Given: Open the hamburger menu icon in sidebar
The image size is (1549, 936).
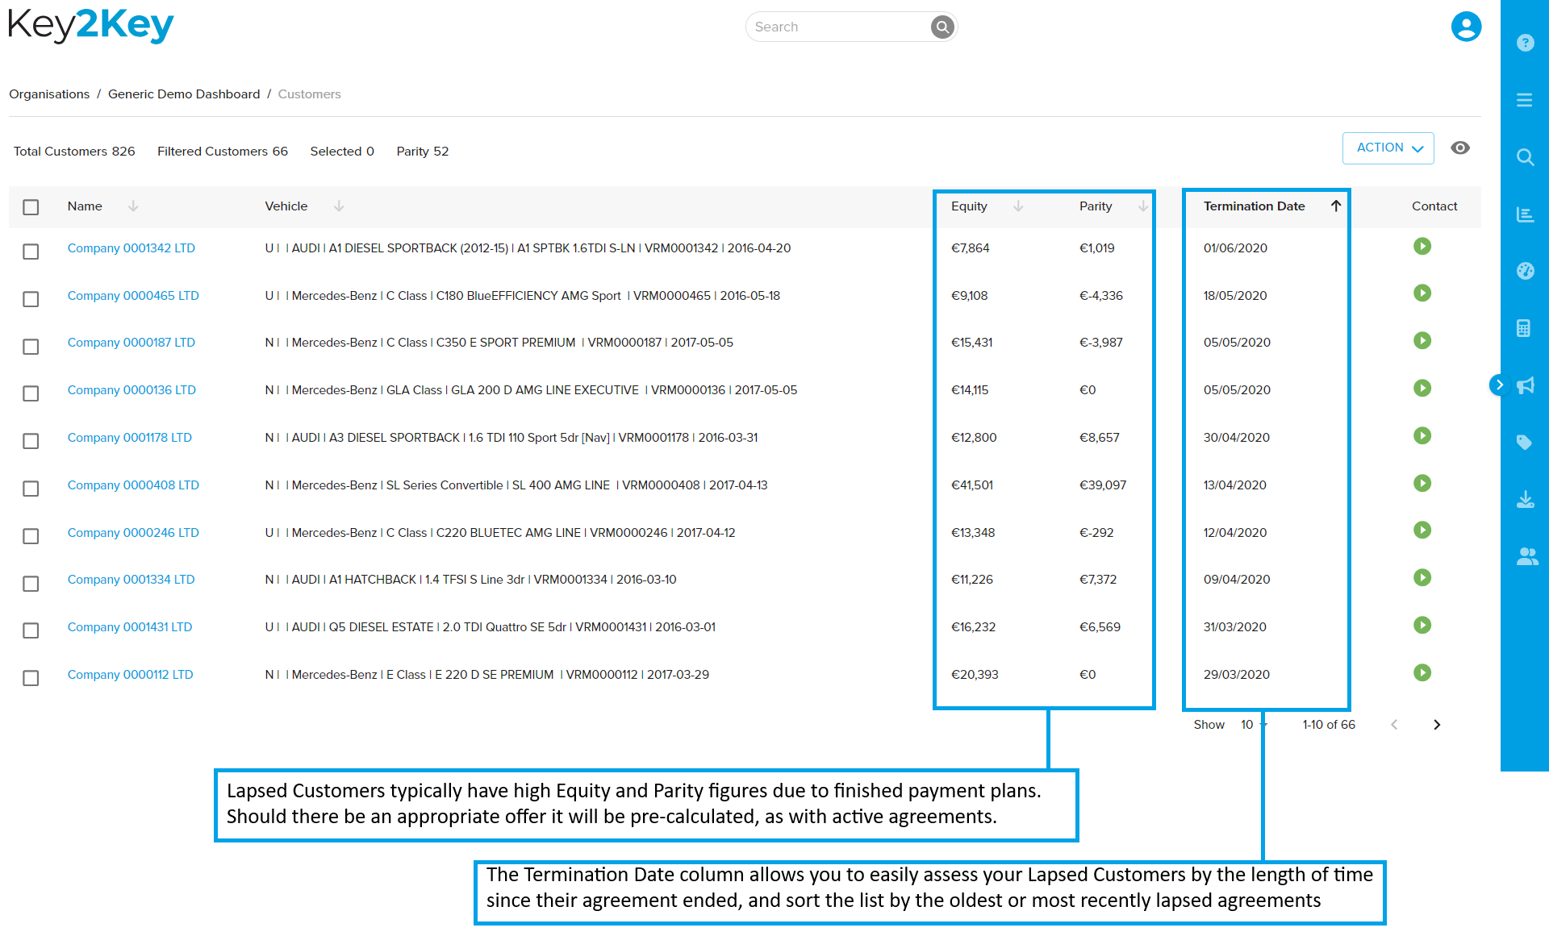Looking at the screenshot, I should pyautogui.click(x=1525, y=100).
